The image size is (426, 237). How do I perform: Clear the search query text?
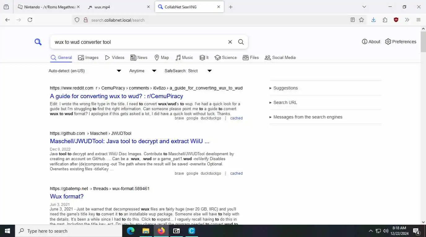[230, 42]
